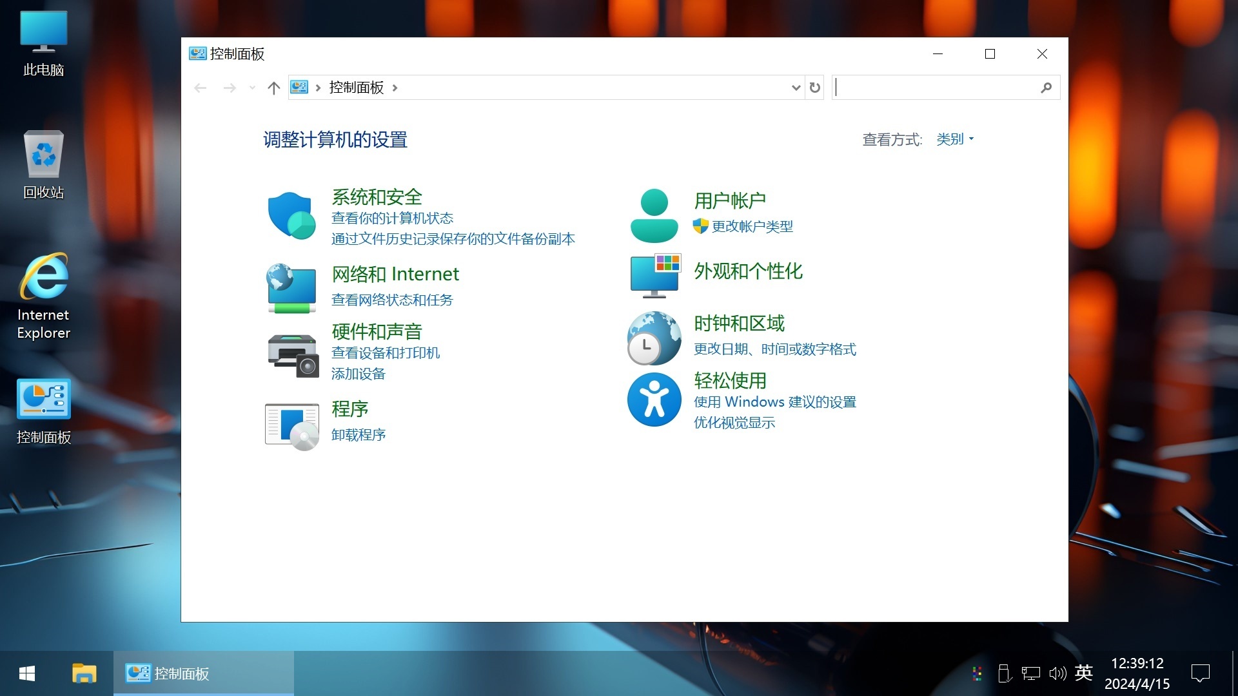This screenshot has width=1238, height=696.
Task: Open 轻松使用 accessibility icon
Action: pyautogui.click(x=654, y=400)
